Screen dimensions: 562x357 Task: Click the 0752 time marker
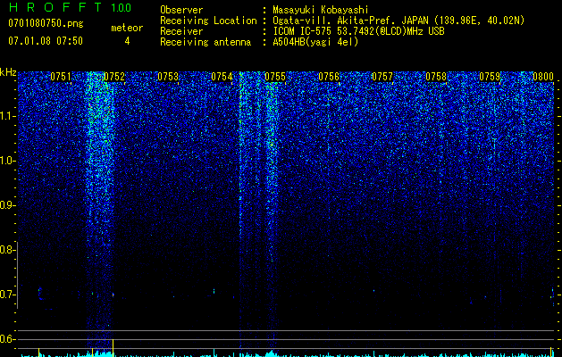114,77
